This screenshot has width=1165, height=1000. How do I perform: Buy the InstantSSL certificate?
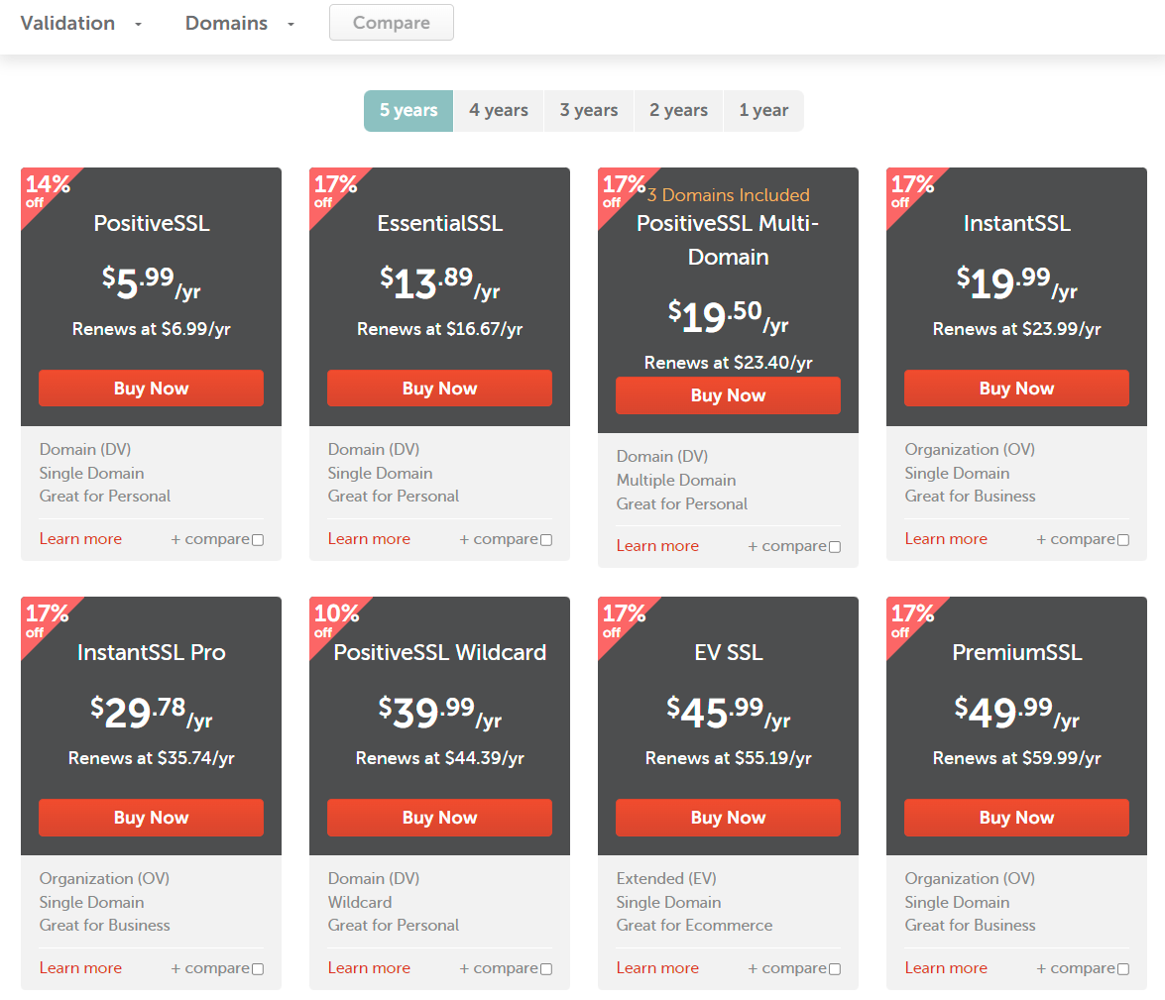pyautogui.click(x=1016, y=389)
